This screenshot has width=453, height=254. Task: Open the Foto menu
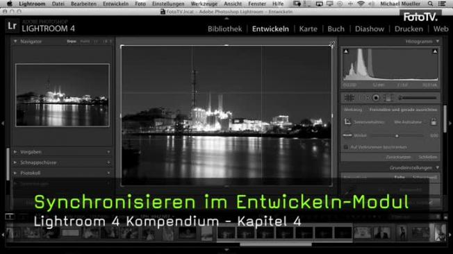click(140, 3)
